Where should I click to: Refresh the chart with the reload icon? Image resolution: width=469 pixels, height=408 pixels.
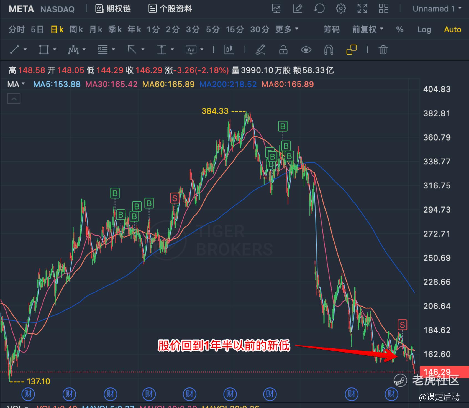tap(319, 9)
